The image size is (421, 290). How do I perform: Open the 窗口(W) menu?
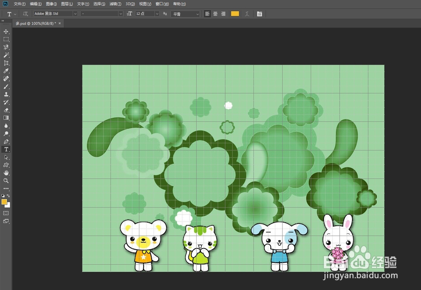pyautogui.click(x=162, y=4)
